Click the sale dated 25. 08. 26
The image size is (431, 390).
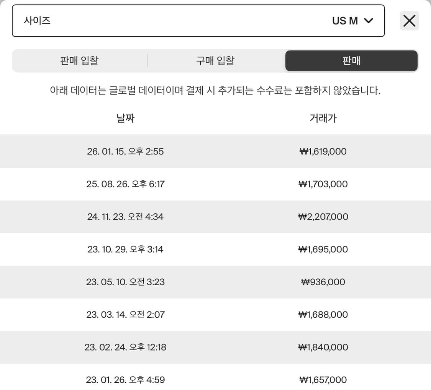[125, 184]
